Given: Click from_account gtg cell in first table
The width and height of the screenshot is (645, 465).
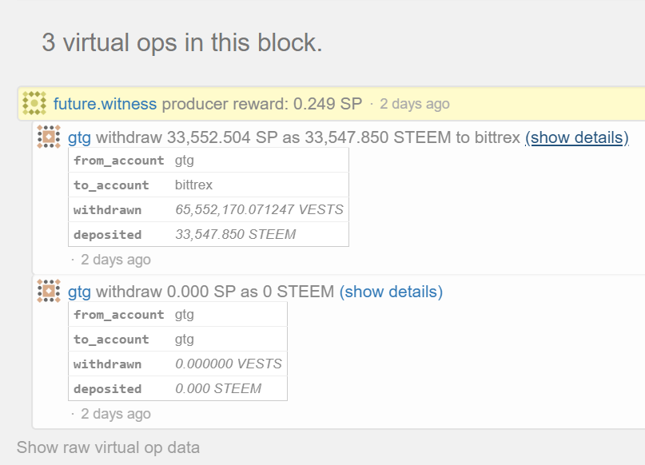Looking at the screenshot, I should (x=185, y=161).
